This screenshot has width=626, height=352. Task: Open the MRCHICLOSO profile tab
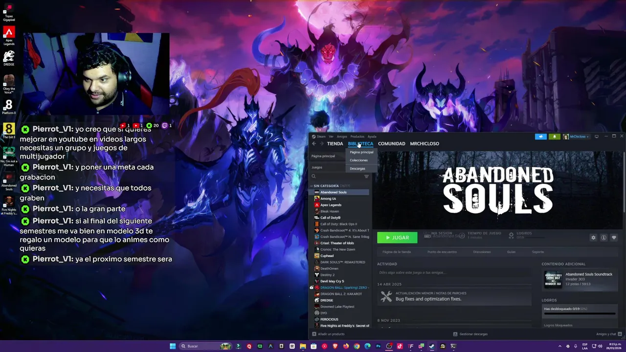(425, 144)
